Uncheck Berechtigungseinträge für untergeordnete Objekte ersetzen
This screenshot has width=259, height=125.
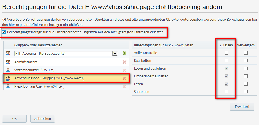click(4, 32)
